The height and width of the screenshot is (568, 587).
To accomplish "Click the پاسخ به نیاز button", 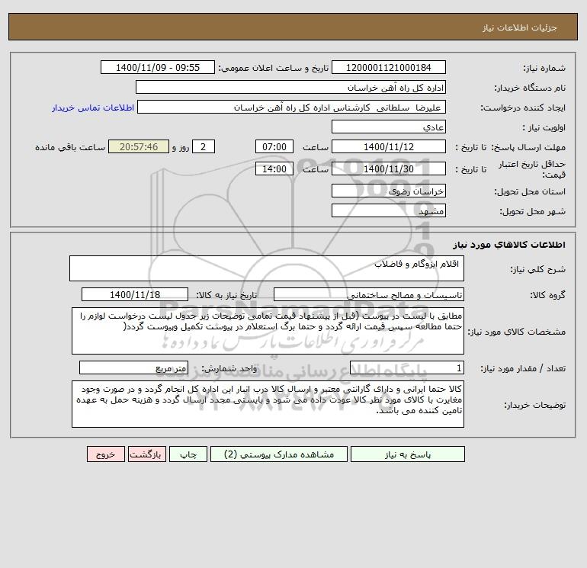I will pos(407,454).
